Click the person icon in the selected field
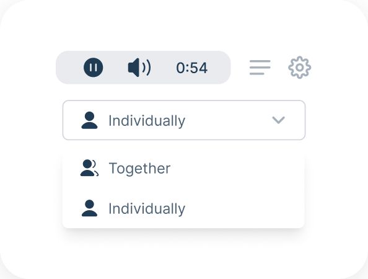The image size is (368, 279). [x=89, y=120]
